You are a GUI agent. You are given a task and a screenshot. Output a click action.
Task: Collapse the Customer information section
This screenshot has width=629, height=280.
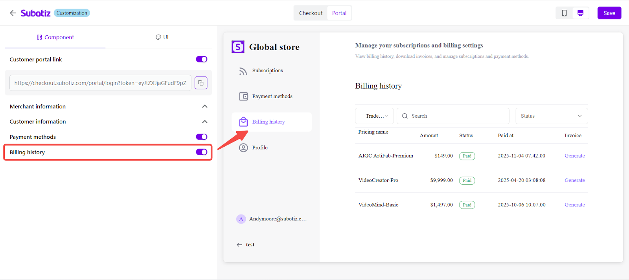point(204,122)
